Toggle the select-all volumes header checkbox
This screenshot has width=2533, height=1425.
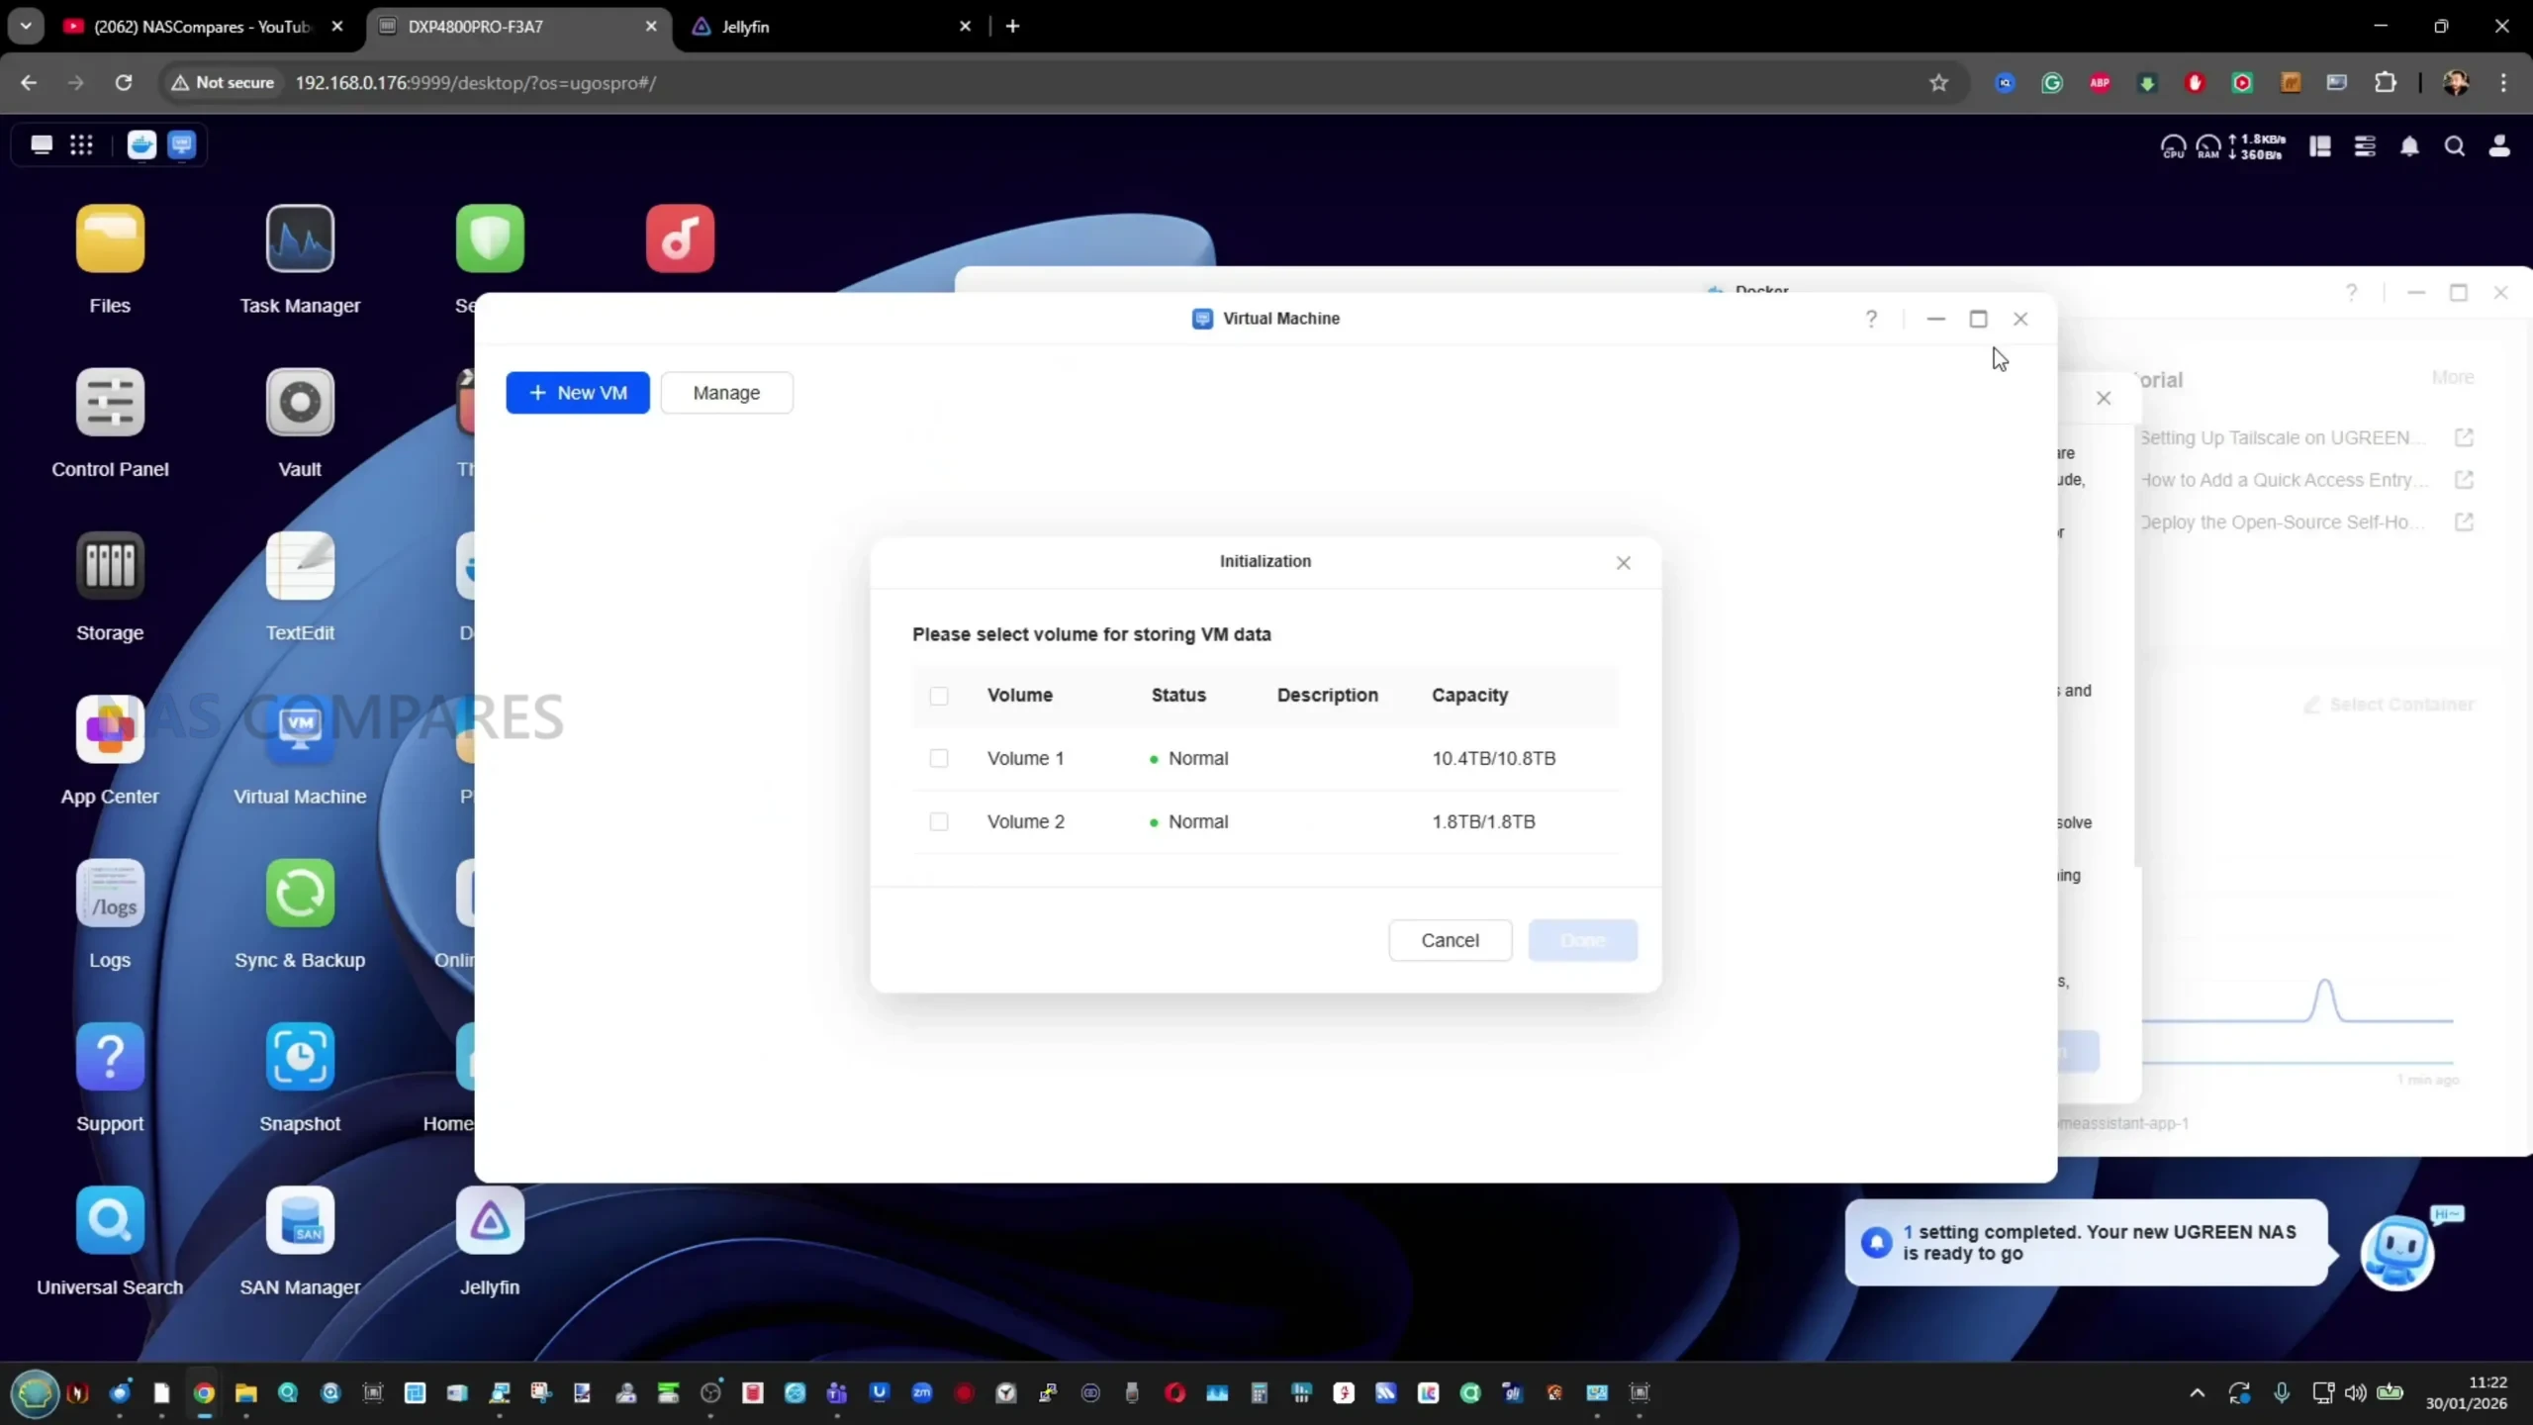(x=939, y=696)
